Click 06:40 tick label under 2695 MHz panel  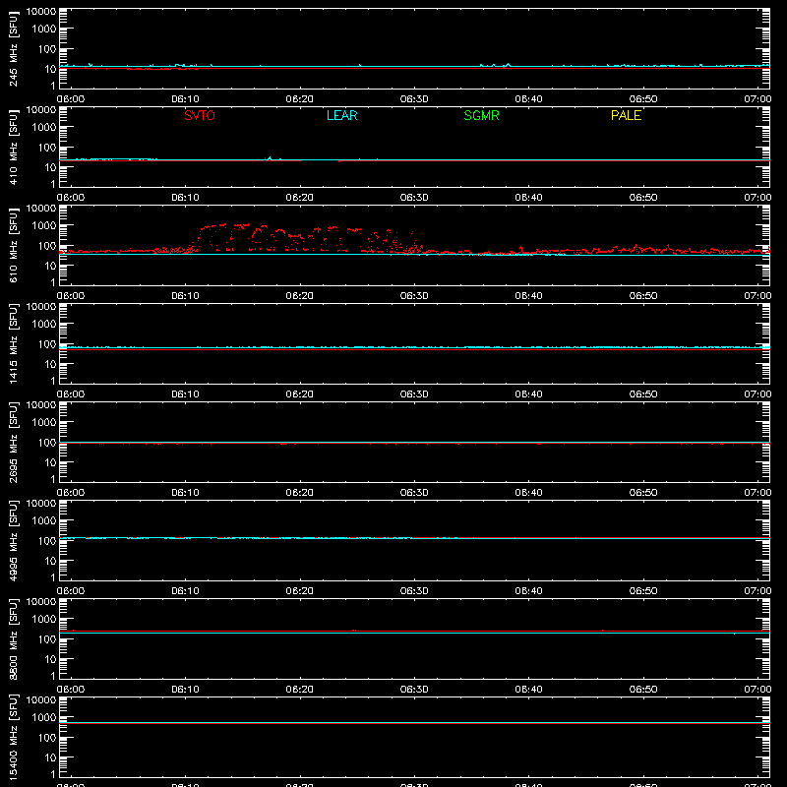point(528,493)
